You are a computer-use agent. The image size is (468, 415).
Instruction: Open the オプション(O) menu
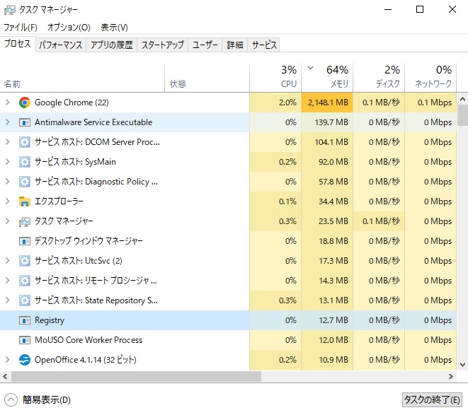click(69, 27)
